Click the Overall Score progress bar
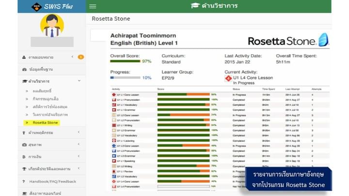The image size is (349, 196). tap(125, 61)
